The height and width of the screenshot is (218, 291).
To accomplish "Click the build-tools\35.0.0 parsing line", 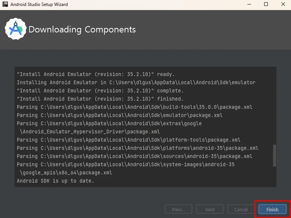I will pos(135,107).
